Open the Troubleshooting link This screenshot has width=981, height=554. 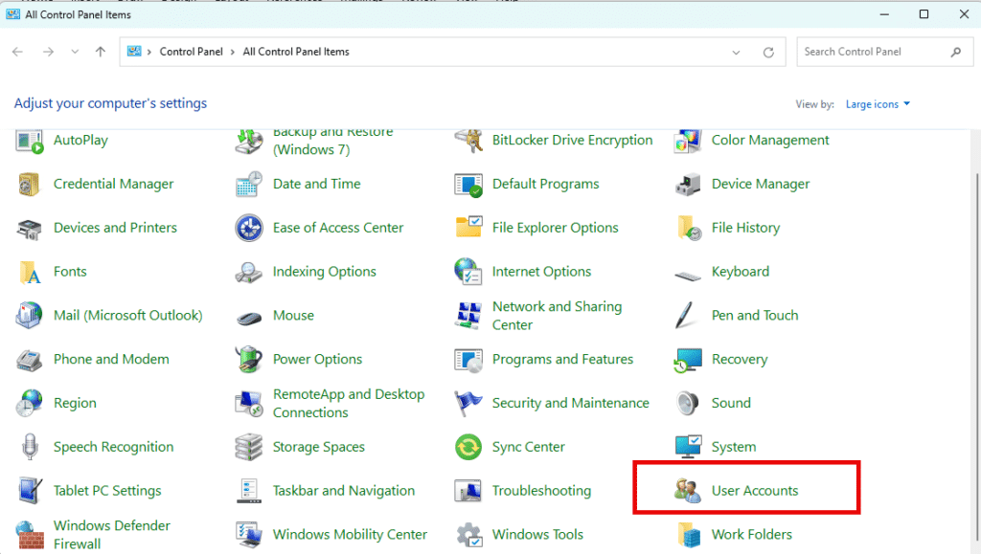[541, 491]
